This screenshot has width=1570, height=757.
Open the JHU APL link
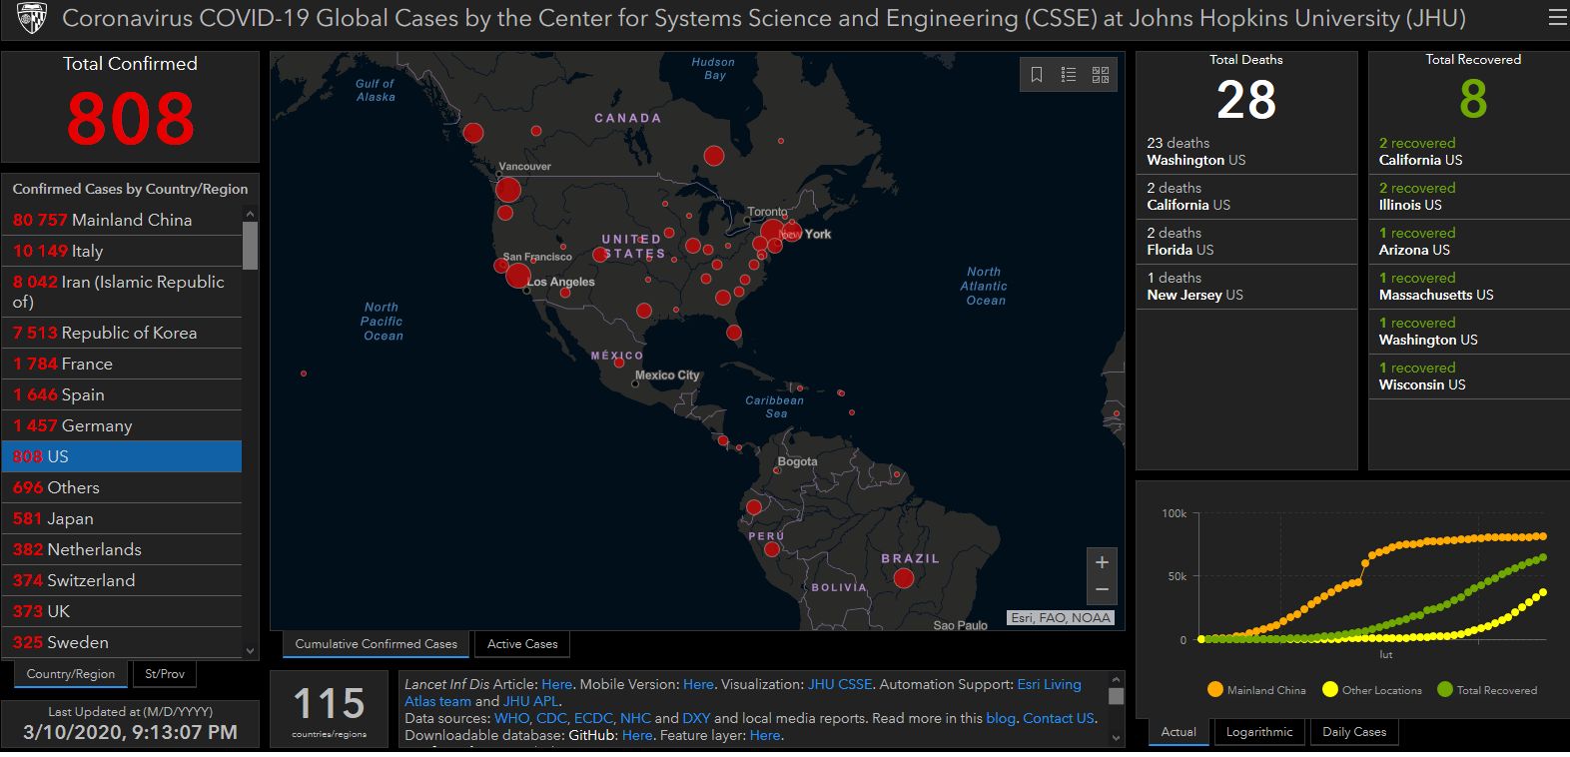click(531, 701)
